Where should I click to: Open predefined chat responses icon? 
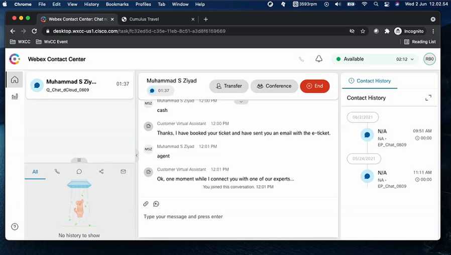tap(156, 204)
